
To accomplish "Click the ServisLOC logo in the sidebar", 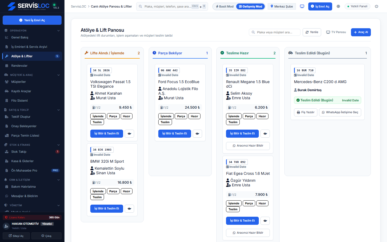I will coord(29,6).
